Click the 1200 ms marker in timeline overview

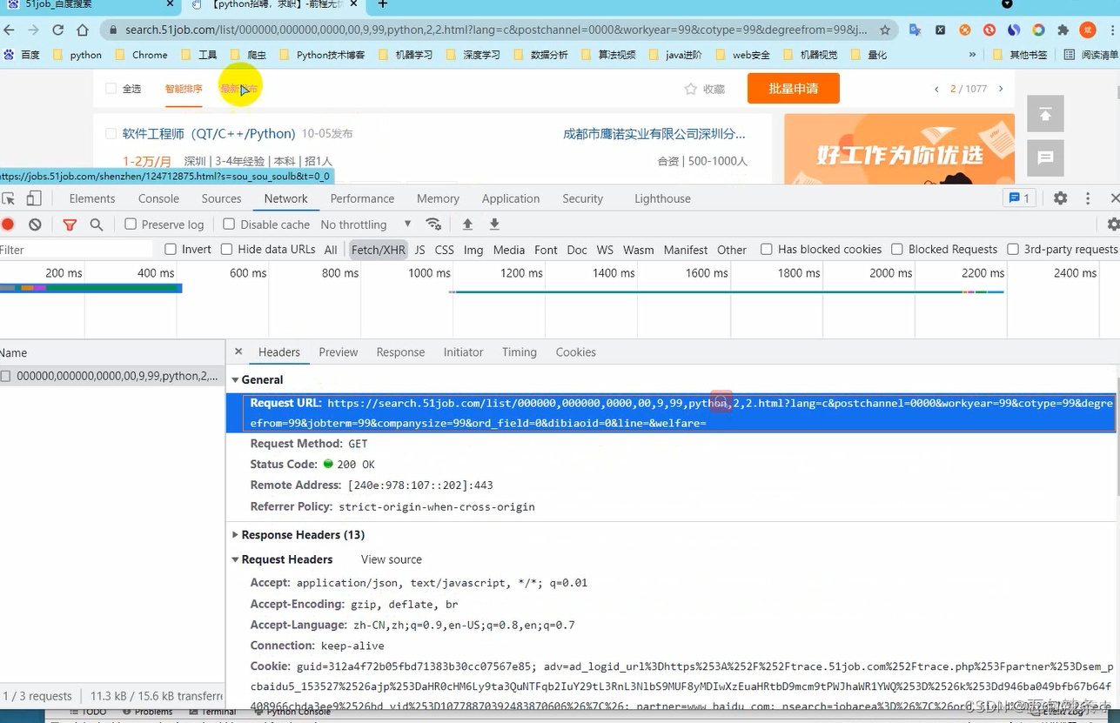coord(520,273)
